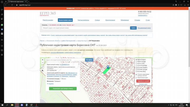Viewport: 190px width, 107px height.
Task: Open Расширенный поиск advanced search
Action: (x=144, y=28)
